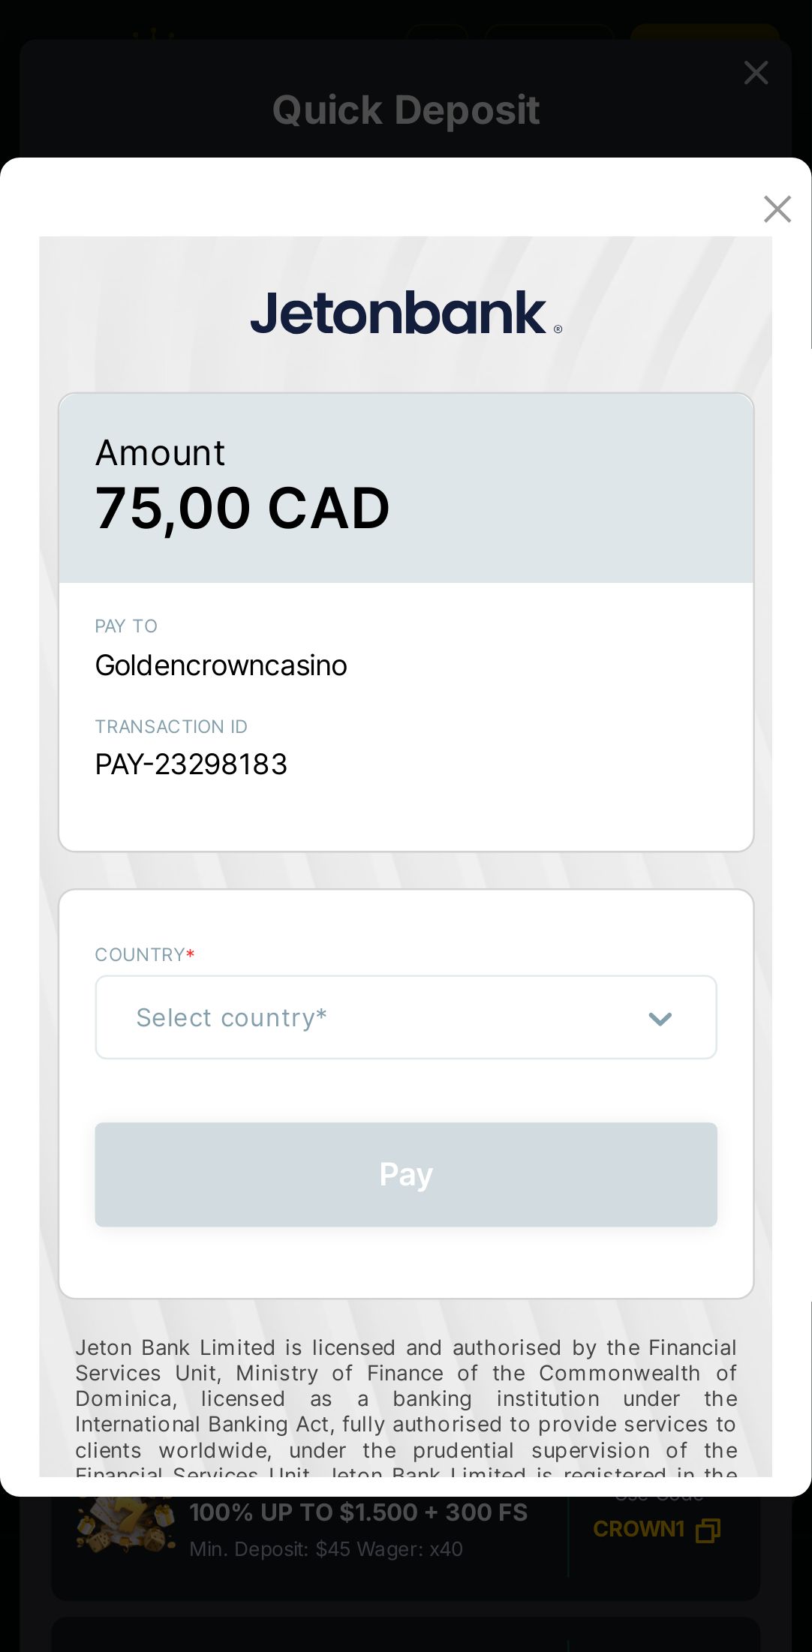Click transaction ID PAY-23298183
The height and width of the screenshot is (1652, 812).
tap(191, 764)
